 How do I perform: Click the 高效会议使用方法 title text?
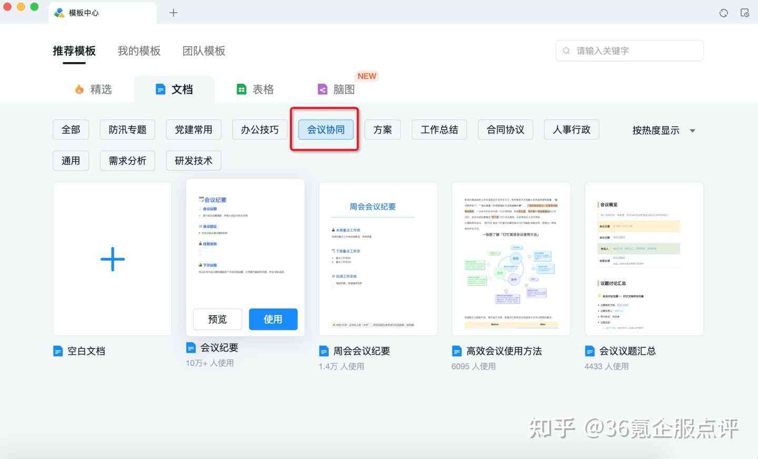[x=504, y=351]
